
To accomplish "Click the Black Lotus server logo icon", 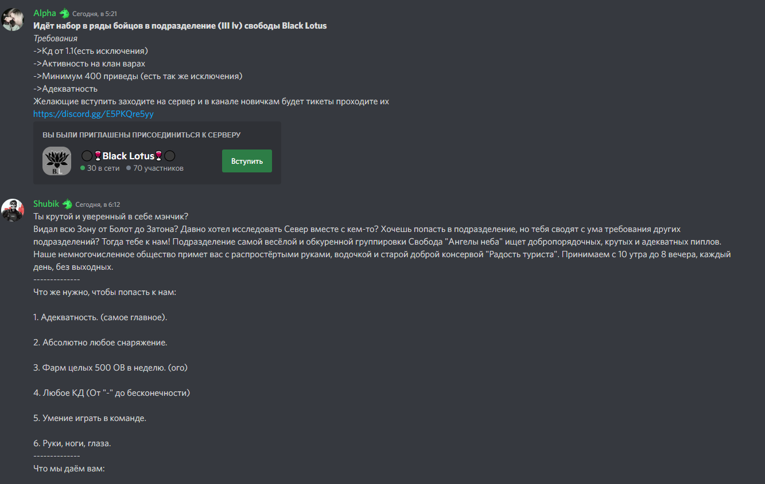I will point(57,161).
